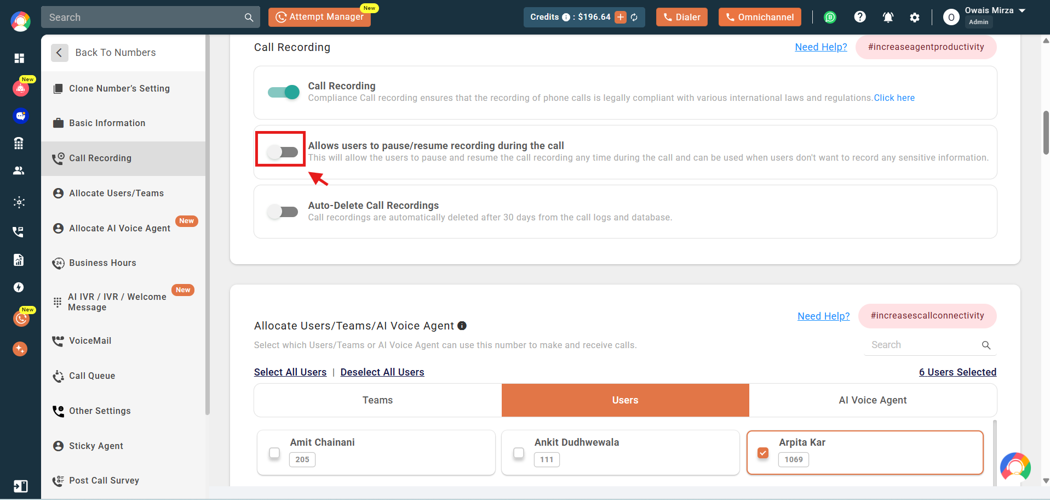Click Deselect All Users link
The width and height of the screenshot is (1050, 500).
382,372
